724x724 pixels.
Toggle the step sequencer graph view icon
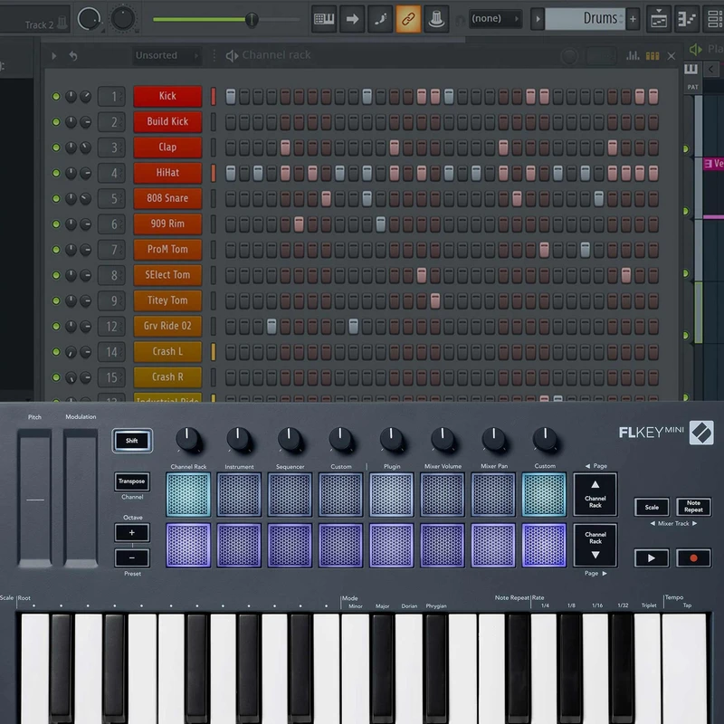pyautogui.click(x=633, y=56)
